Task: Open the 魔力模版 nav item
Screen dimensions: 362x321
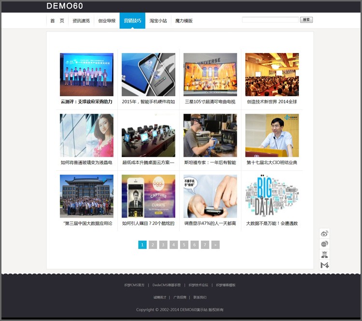Action: tap(184, 21)
